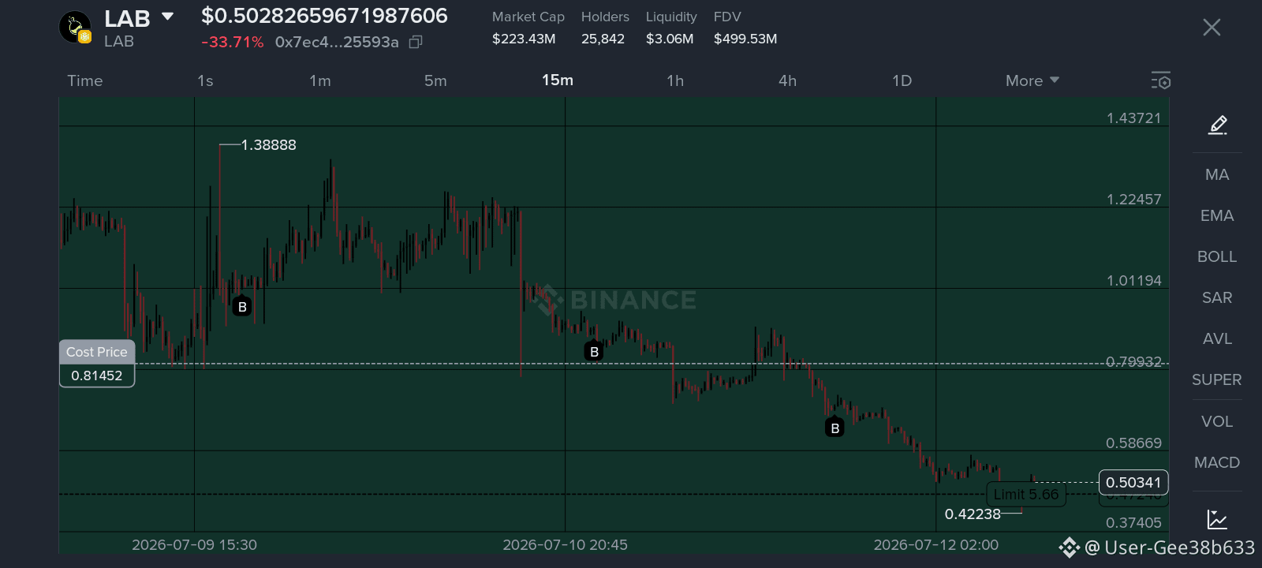Open the chart-type line graph icon
The image size is (1262, 568).
(x=1217, y=519)
